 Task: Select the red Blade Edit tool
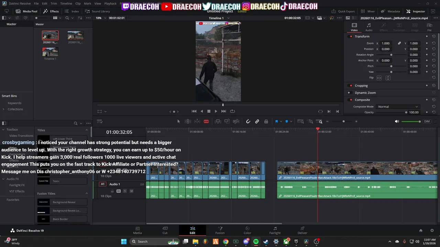[x=206, y=121]
